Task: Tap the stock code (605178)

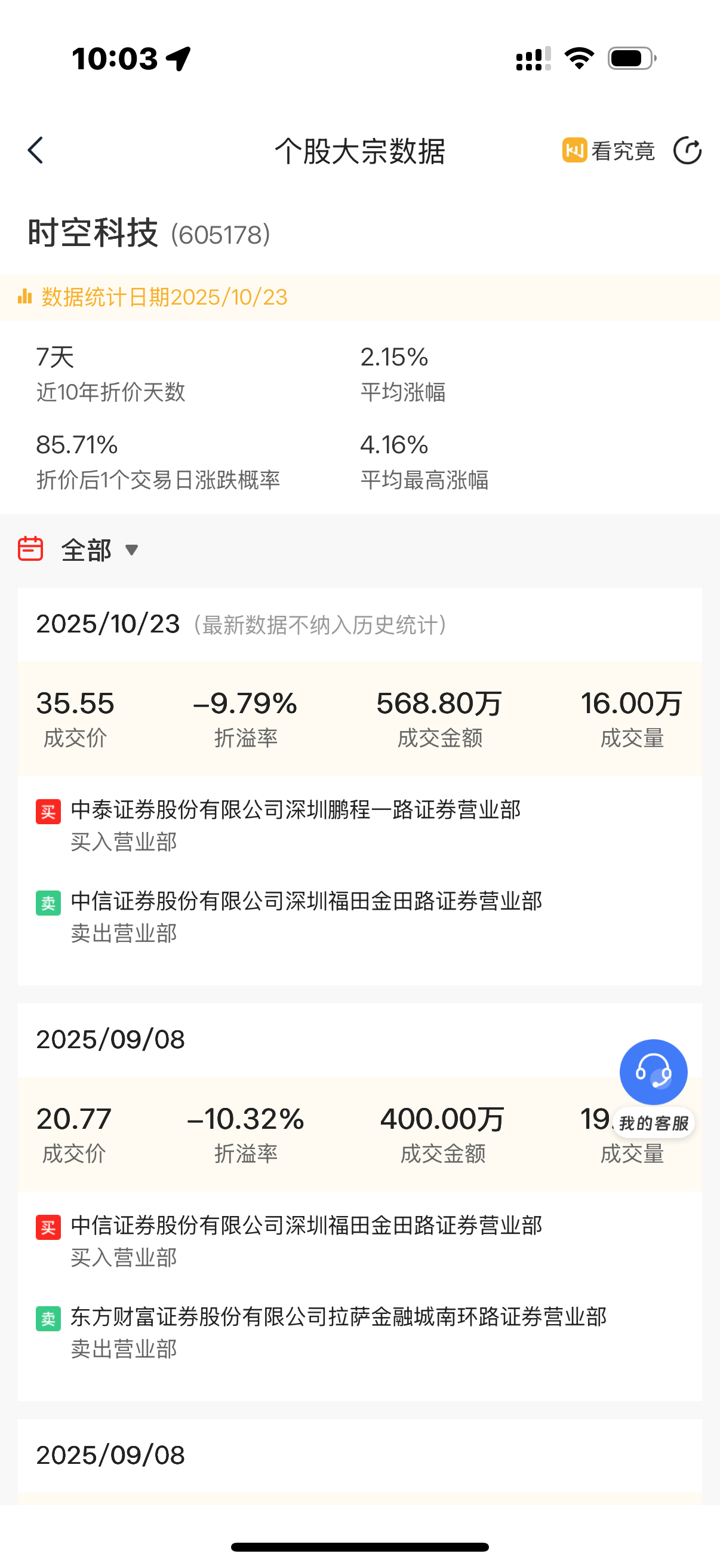Action: (x=220, y=235)
